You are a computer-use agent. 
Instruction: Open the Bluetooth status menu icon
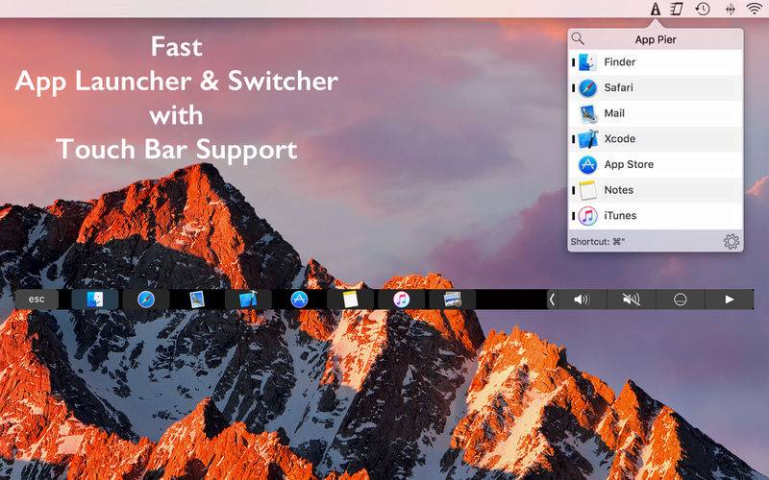[731, 9]
